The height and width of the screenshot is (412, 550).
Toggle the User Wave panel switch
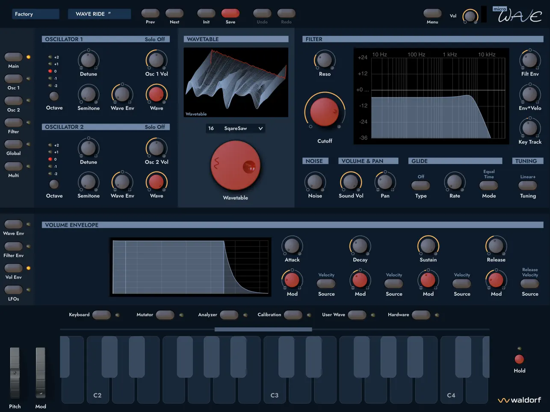pos(357,315)
